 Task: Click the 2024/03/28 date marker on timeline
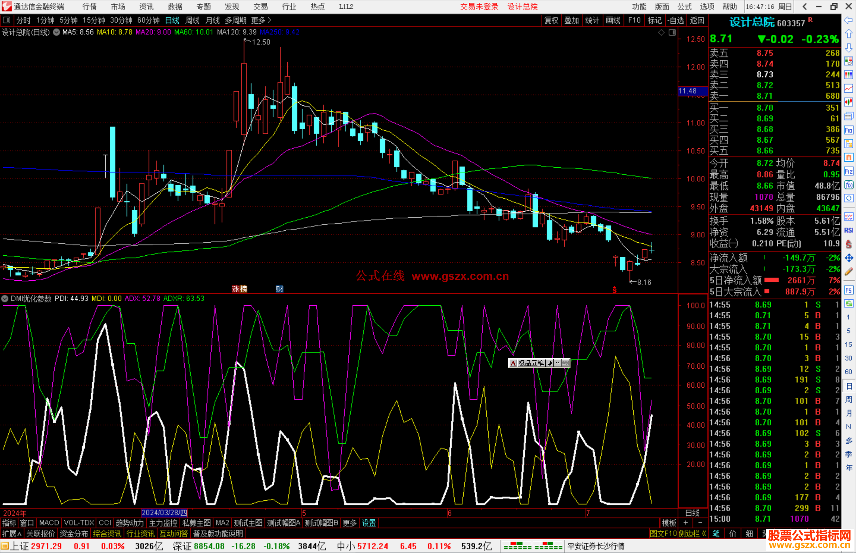164,513
